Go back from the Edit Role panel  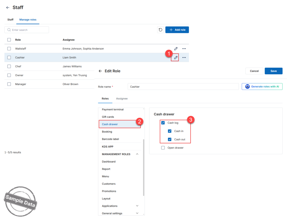click(100, 71)
